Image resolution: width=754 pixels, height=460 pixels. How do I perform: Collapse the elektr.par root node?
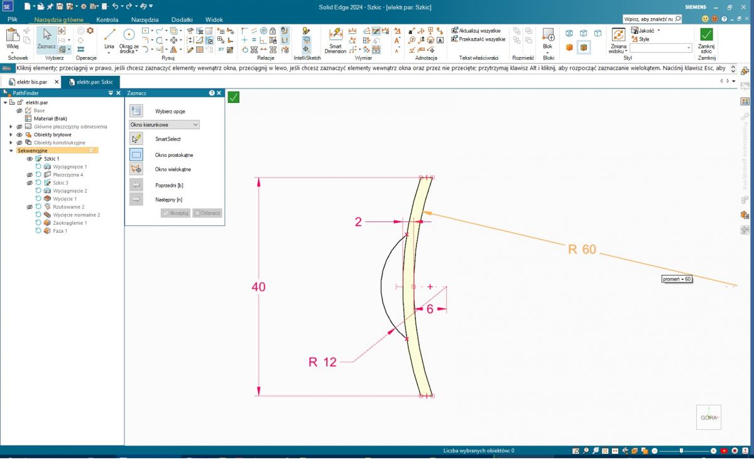click(x=5, y=102)
